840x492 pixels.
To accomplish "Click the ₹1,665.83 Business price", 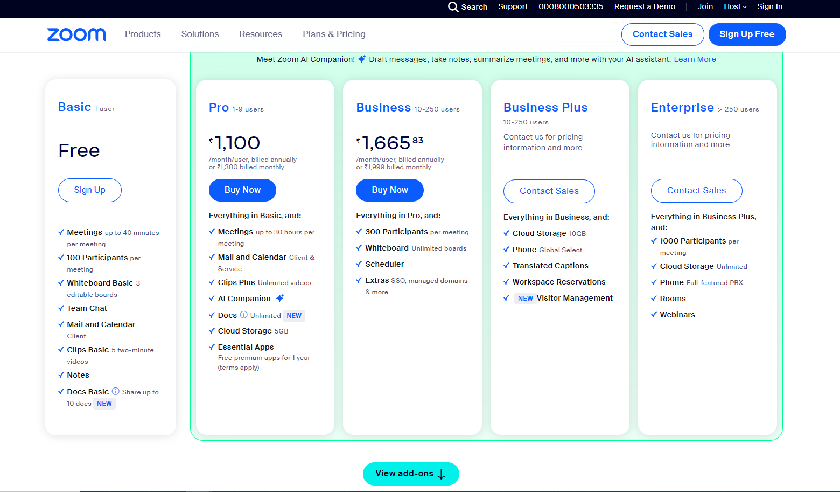I will tap(390, 143).
